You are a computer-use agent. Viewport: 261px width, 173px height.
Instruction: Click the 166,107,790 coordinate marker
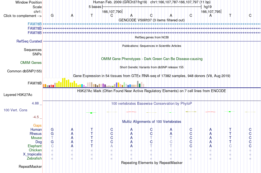click(x=112, y=12)
